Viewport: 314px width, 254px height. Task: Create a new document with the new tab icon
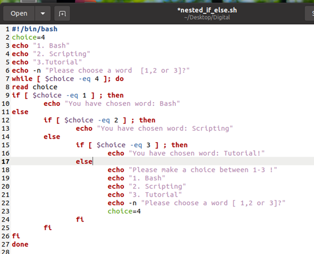[62, 14]
